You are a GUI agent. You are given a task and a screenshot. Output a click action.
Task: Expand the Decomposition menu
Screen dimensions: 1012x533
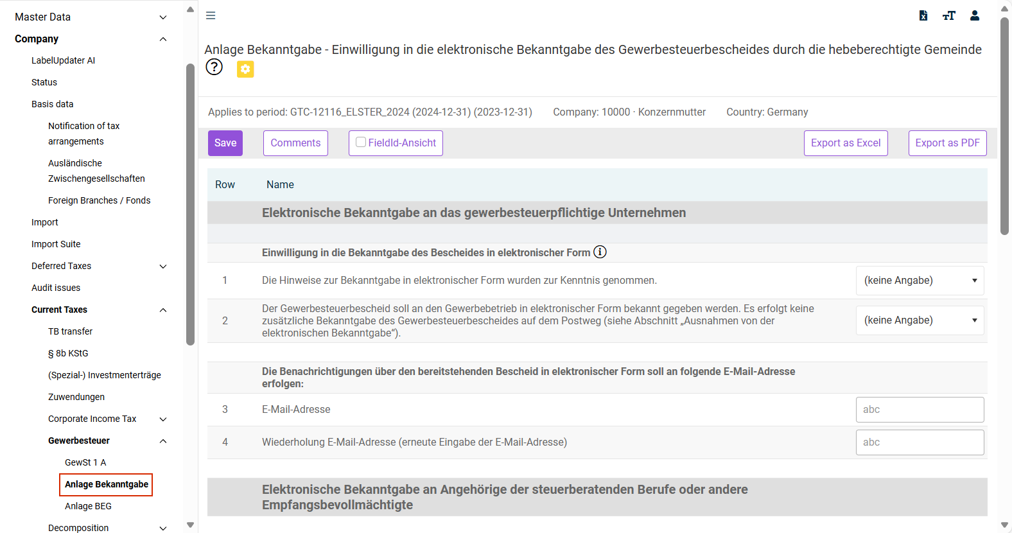tap(163, 529)
